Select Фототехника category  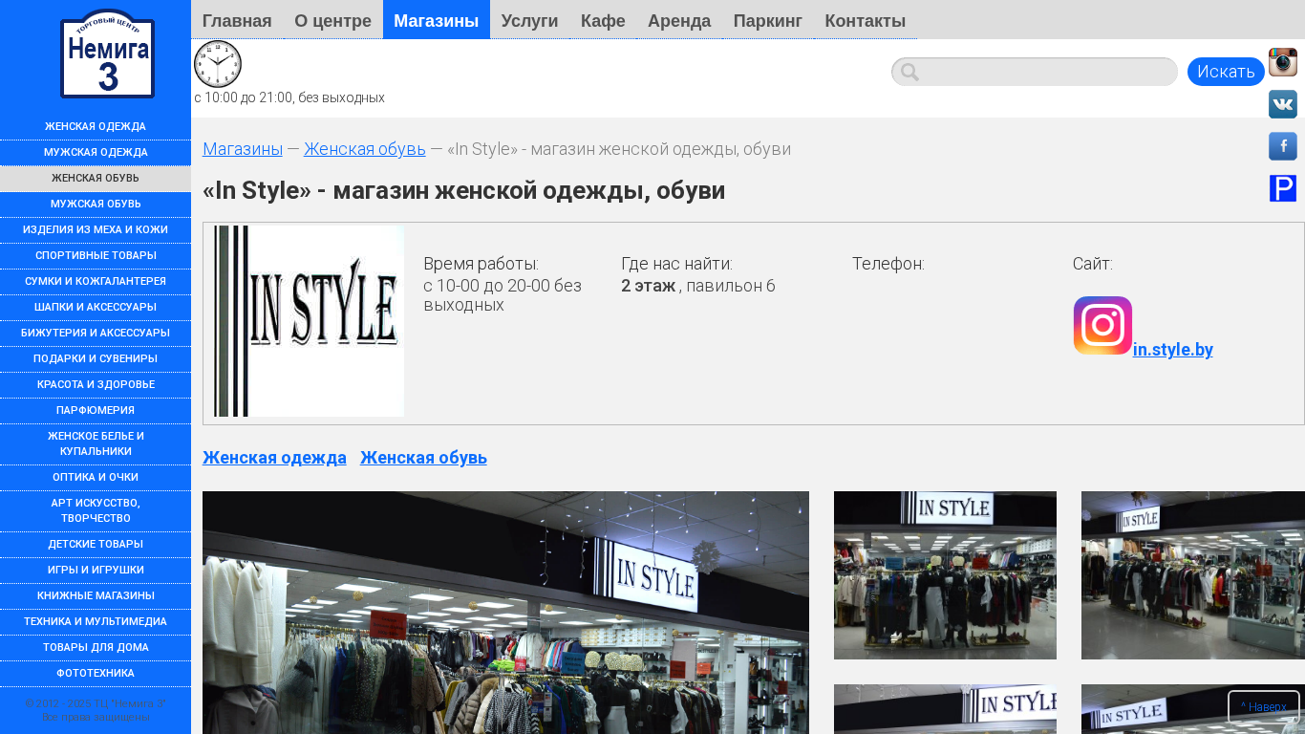[x=96, y=674]
